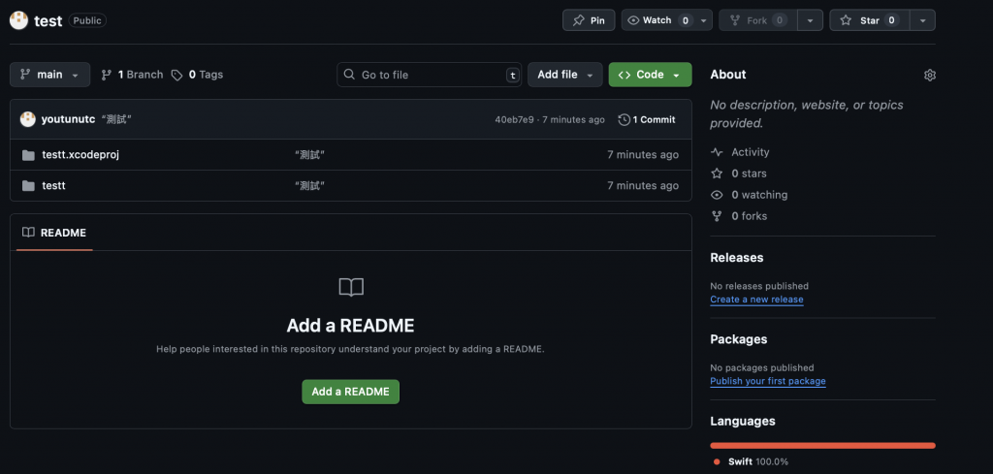View the 0 stars link
Screen dimensions: 993x474
coord(739,174)
